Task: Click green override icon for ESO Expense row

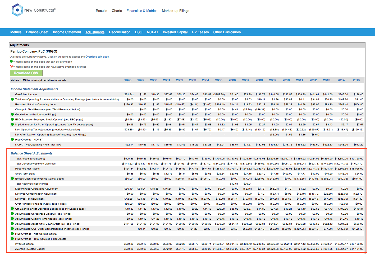Action: (12, 119)
